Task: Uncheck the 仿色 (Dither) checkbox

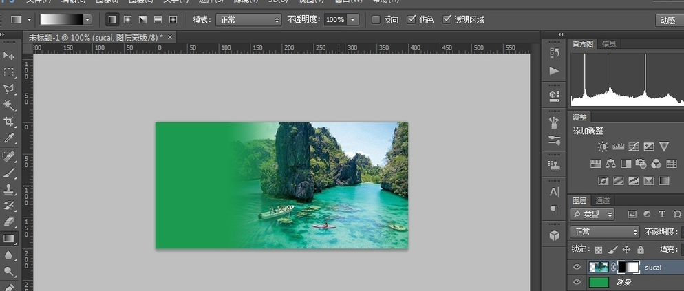Action: [412, 19]
